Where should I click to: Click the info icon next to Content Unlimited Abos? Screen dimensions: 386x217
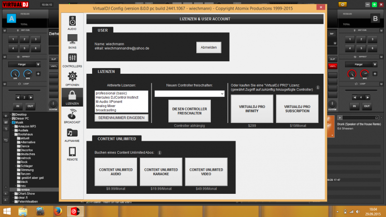(x=160, y=152)
